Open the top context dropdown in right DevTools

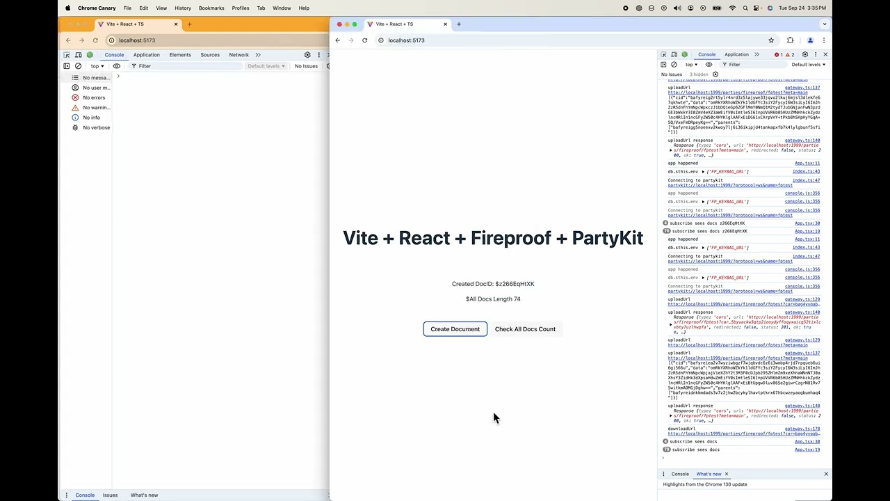[x=692, y=65]
